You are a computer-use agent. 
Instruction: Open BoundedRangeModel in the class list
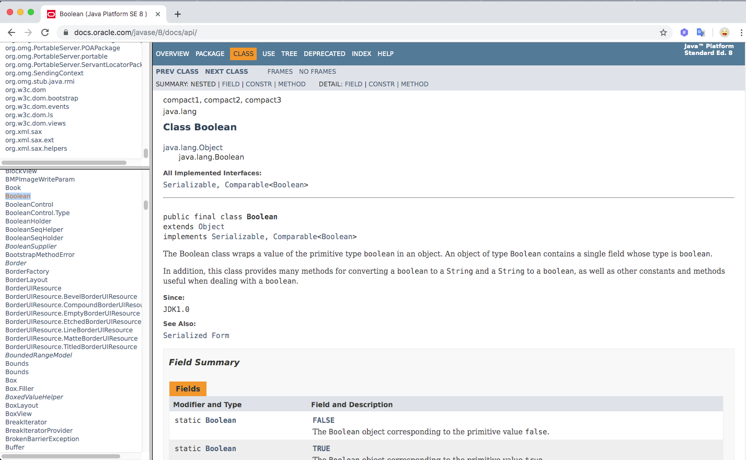point(39,355)
